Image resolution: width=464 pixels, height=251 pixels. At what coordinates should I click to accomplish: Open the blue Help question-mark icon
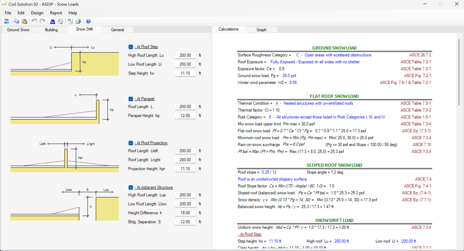[88, 21]
